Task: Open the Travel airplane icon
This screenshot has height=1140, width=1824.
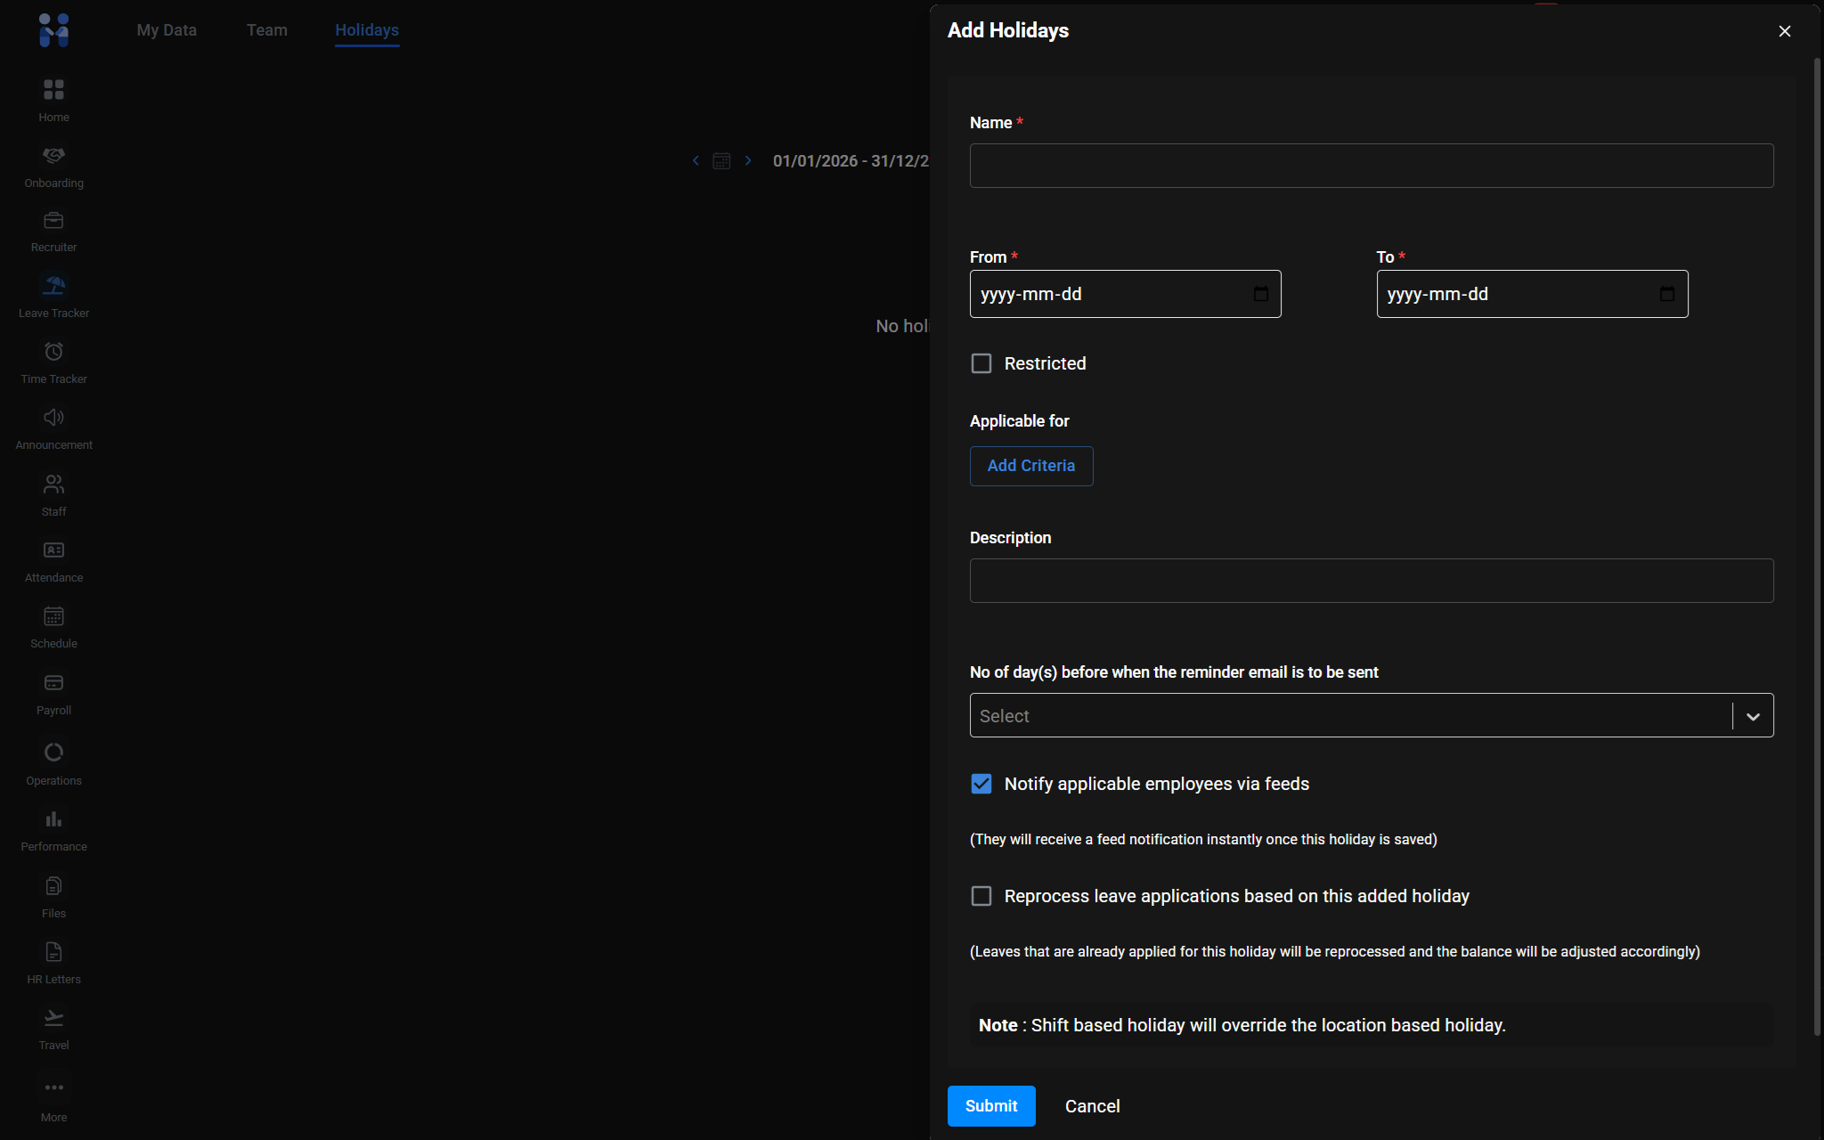Action: pos(53,1019)
